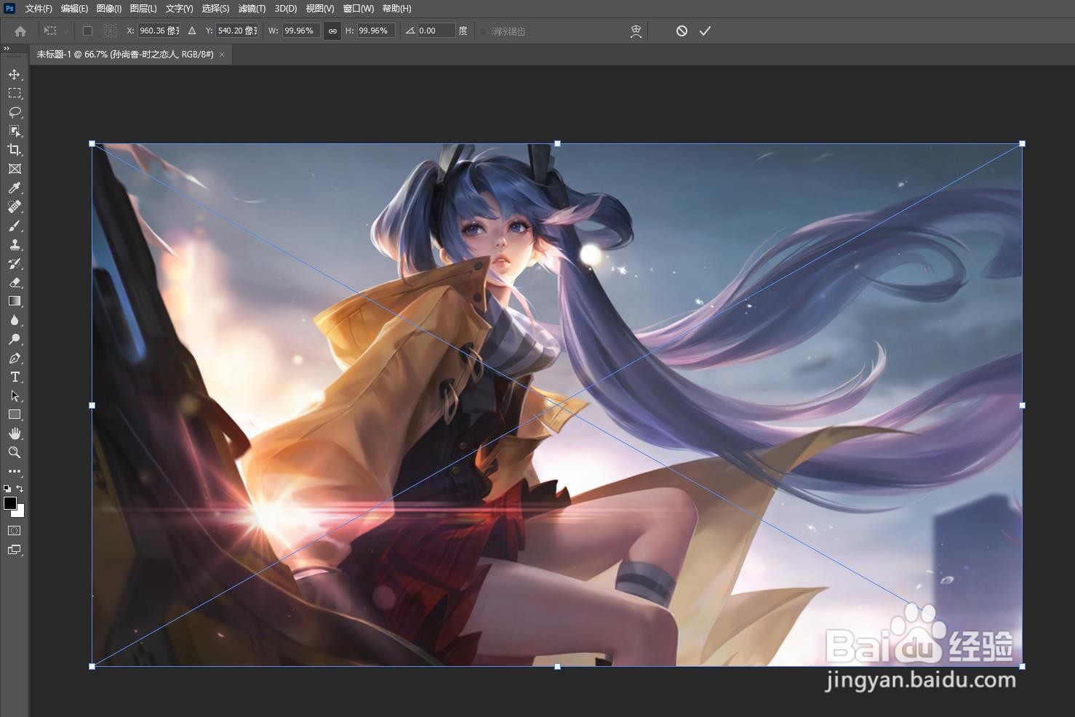Switch to warp mode
This screenshot has width=1075, height=717.
tap(636, 31)
